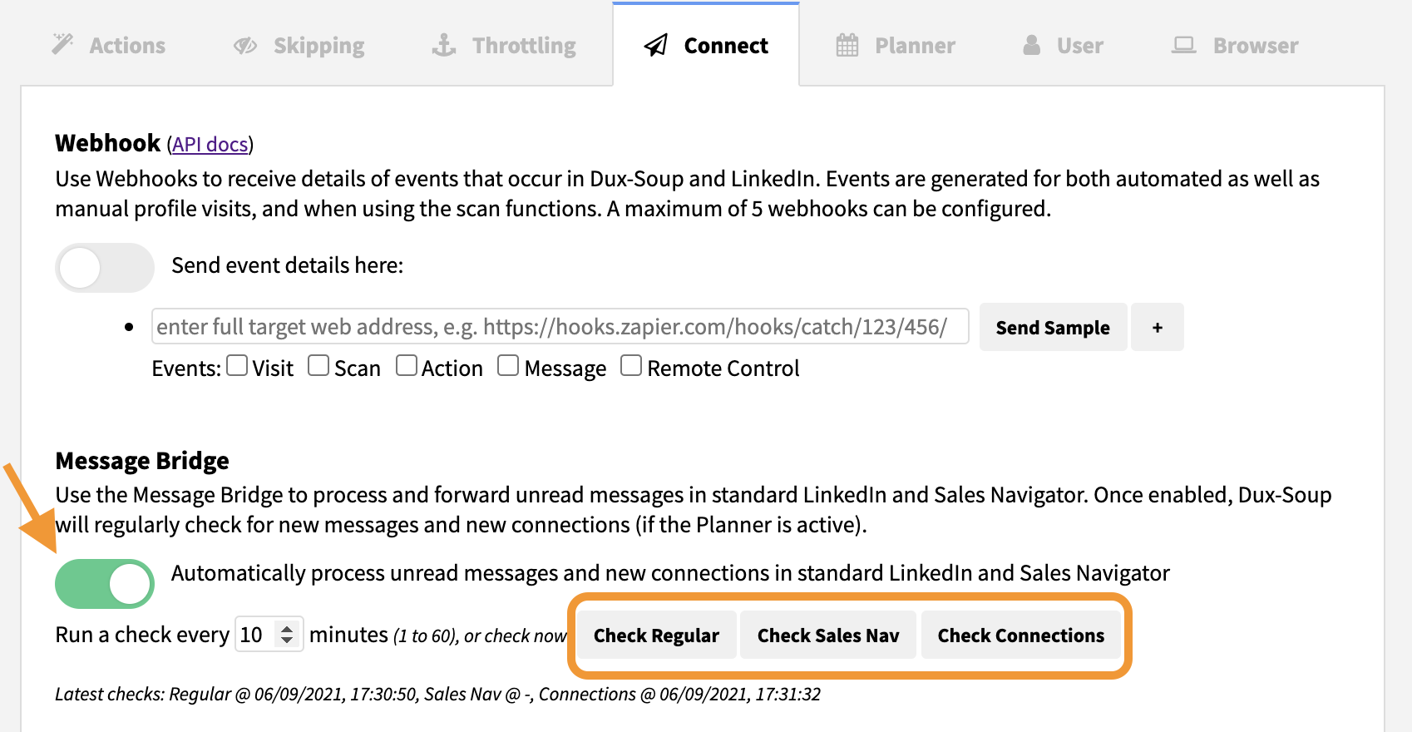Viewport: 1412px width, 732px height.
Task: Increase check interval with the up arrow
Action: 287,629
